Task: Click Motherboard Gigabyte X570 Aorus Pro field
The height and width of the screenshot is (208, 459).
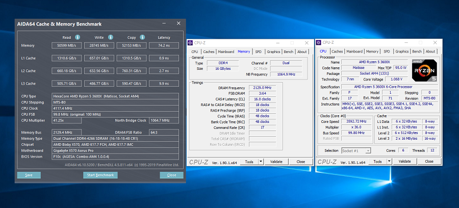Action: [x=115, y=151]
